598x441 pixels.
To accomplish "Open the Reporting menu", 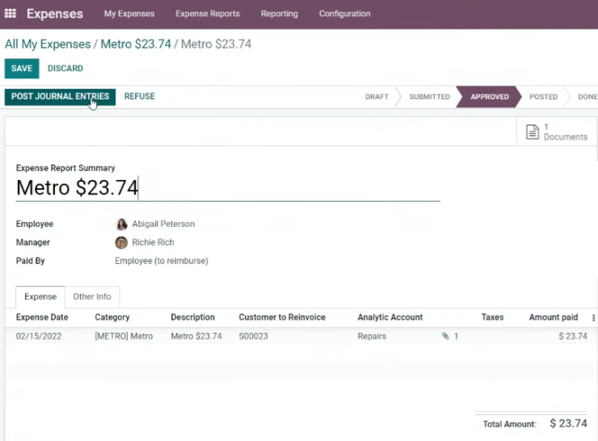I will click(279, 14).
